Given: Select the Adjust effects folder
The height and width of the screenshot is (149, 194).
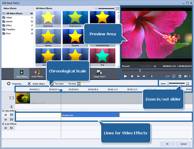Looking at the screenshot, I should [18, 17].
